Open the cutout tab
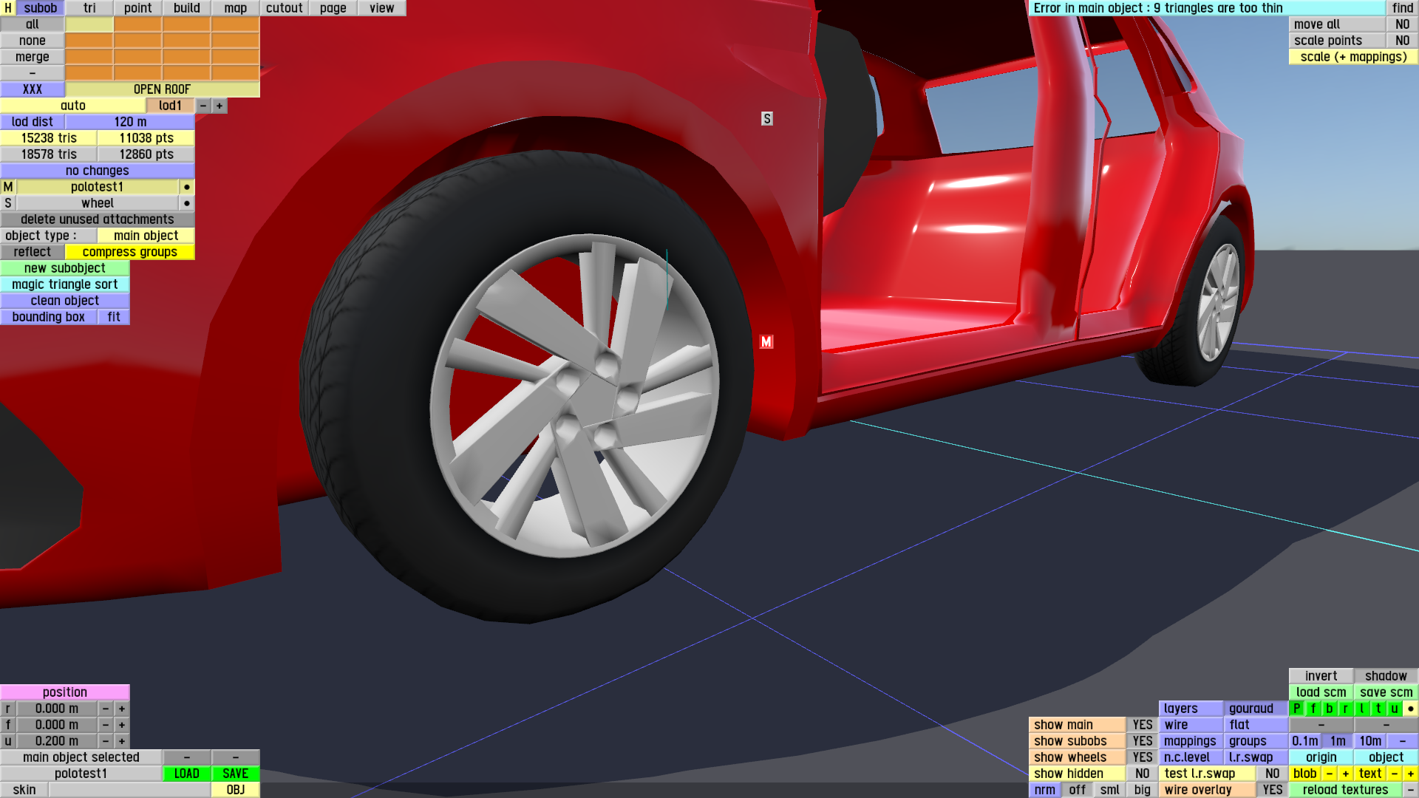This screenshot has height=798, width=1419. (284, 8)
